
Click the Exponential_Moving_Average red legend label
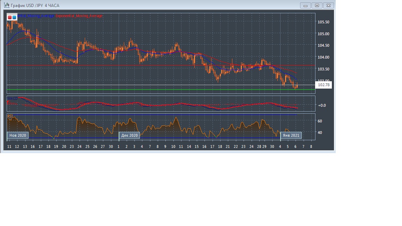(x=79, y=16)
